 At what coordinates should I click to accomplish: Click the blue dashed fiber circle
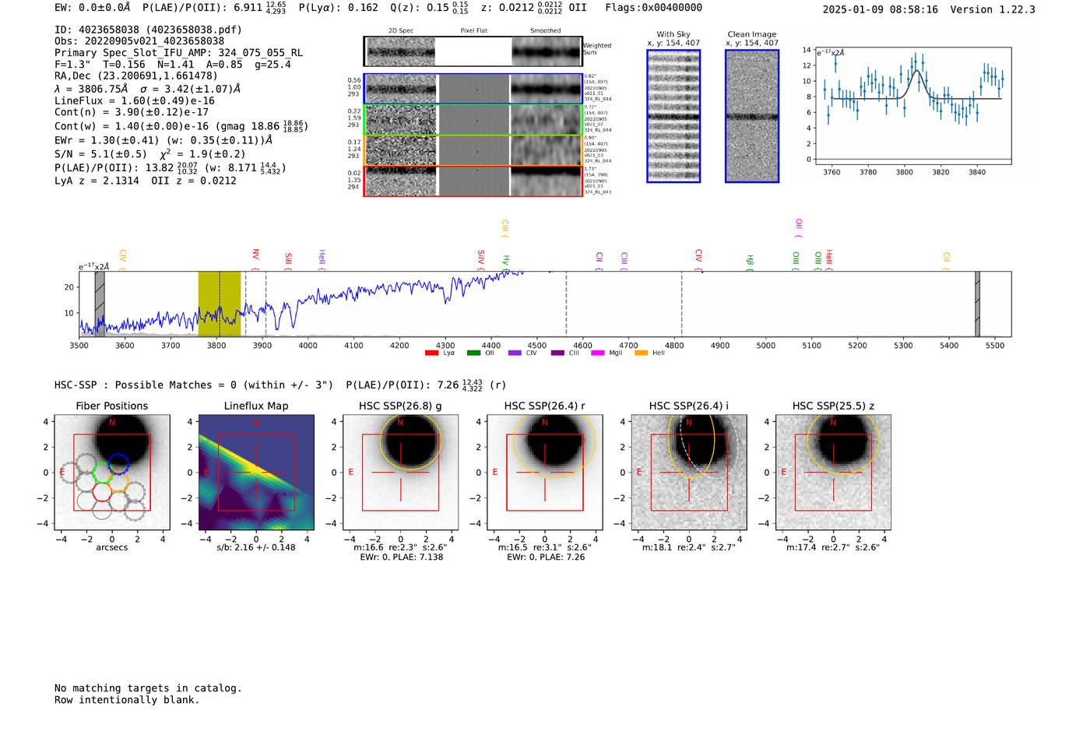tap(118, 463)
